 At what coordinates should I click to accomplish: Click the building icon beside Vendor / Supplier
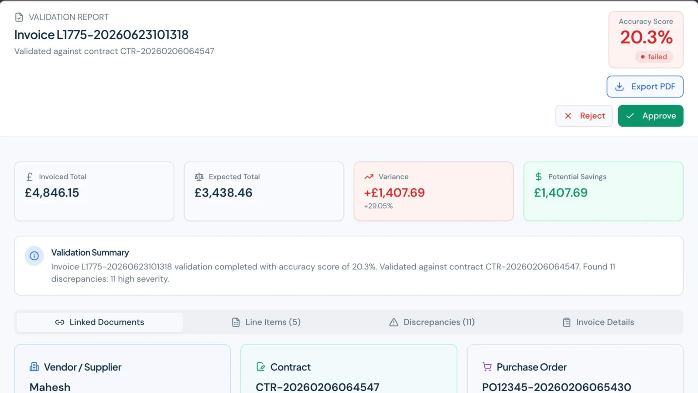click(x=34, y=367)
